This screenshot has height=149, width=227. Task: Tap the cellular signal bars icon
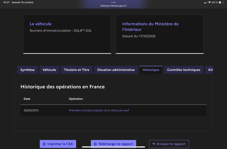coord(205,2)
